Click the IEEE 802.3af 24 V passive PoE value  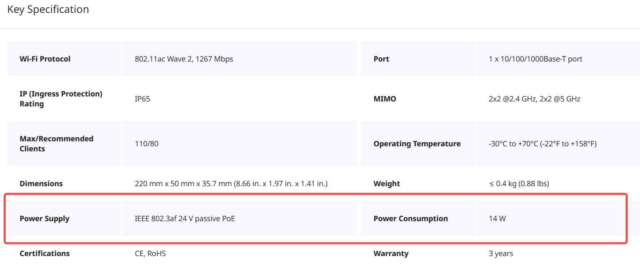(x=185, y=219)
